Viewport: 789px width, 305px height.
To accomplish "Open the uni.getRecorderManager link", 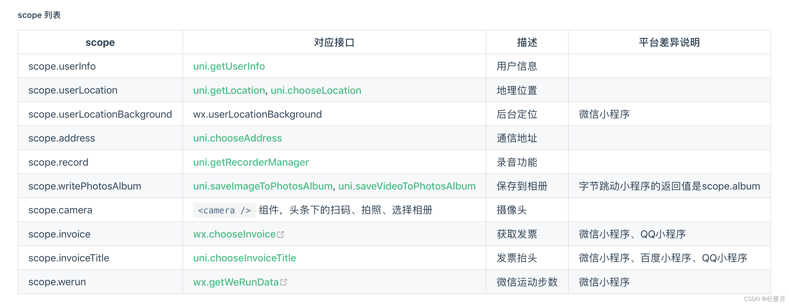I will click(251, 162).
